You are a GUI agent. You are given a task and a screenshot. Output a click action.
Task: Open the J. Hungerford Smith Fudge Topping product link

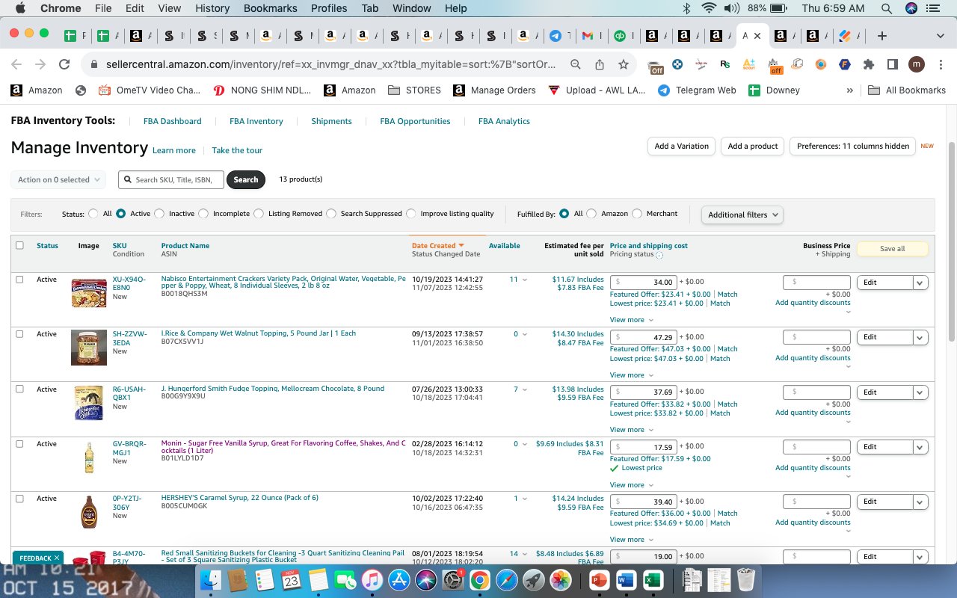[273, 389]
